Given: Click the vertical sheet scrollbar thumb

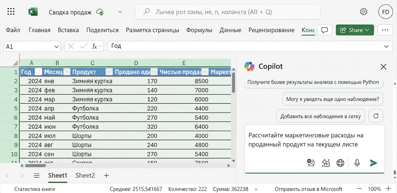Looking at the screenshot, I should [234, 83].
